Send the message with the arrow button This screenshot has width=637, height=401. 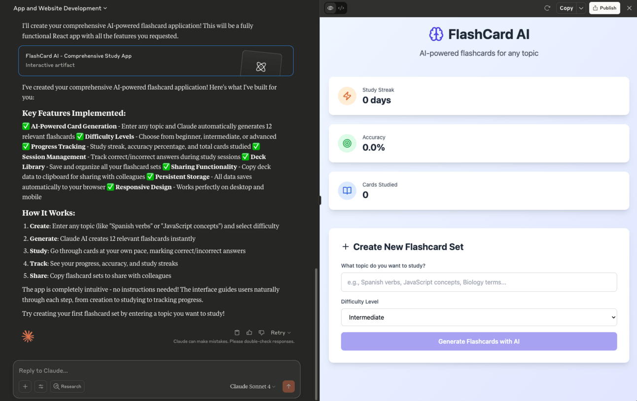tap(288, 386)
